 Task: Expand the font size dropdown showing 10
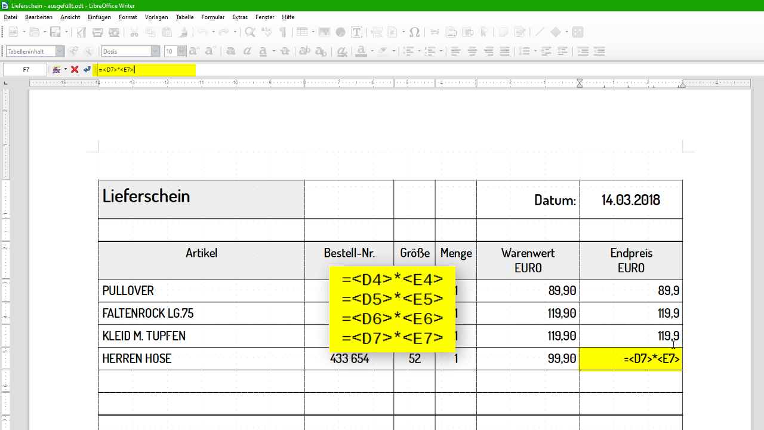pos(181,51)
